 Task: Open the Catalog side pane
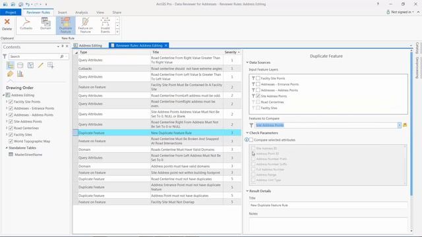[417, 48]
